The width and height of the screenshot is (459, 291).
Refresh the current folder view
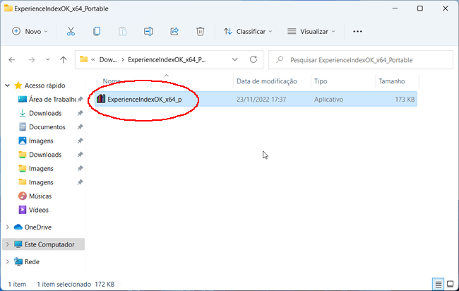point(254,59)
